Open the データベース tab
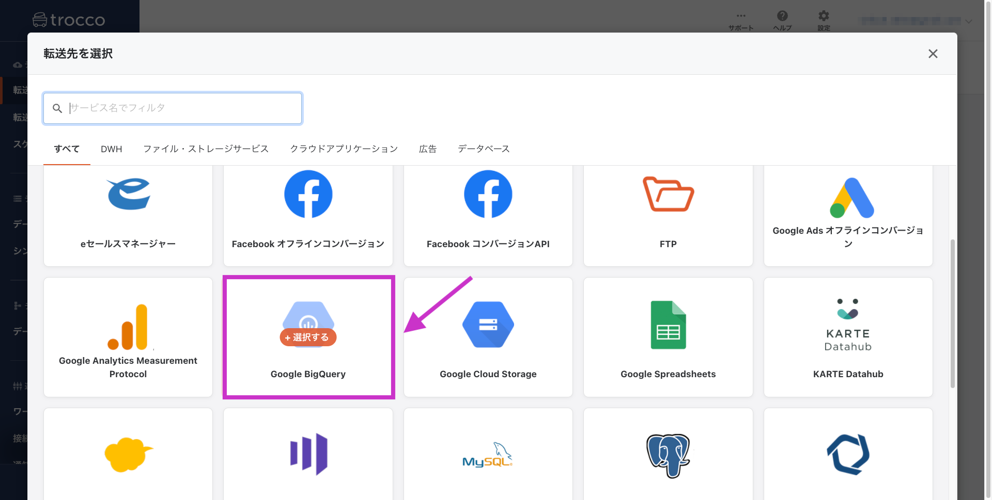Image resolution: width=992 pixels, height=500 pixels. [x=484, y=149]
